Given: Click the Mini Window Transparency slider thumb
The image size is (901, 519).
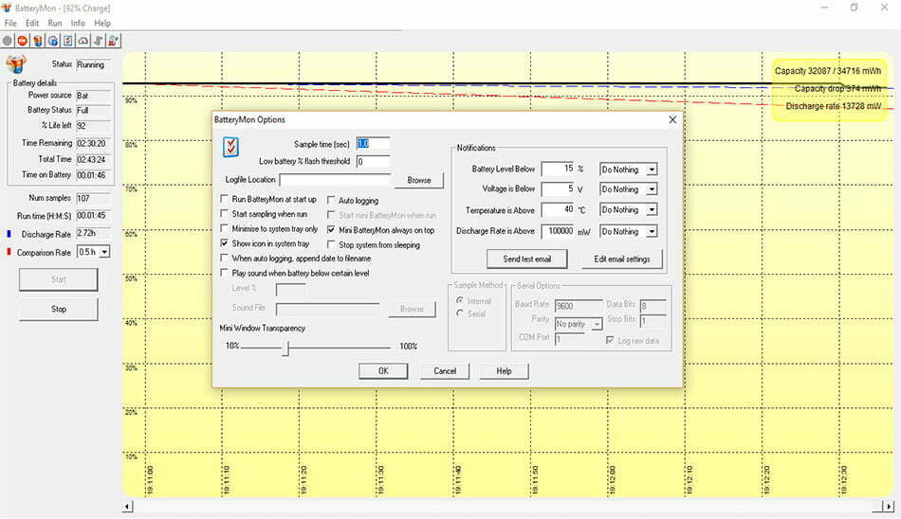Looking at the screenshot, I should click(x=285, y=347).
